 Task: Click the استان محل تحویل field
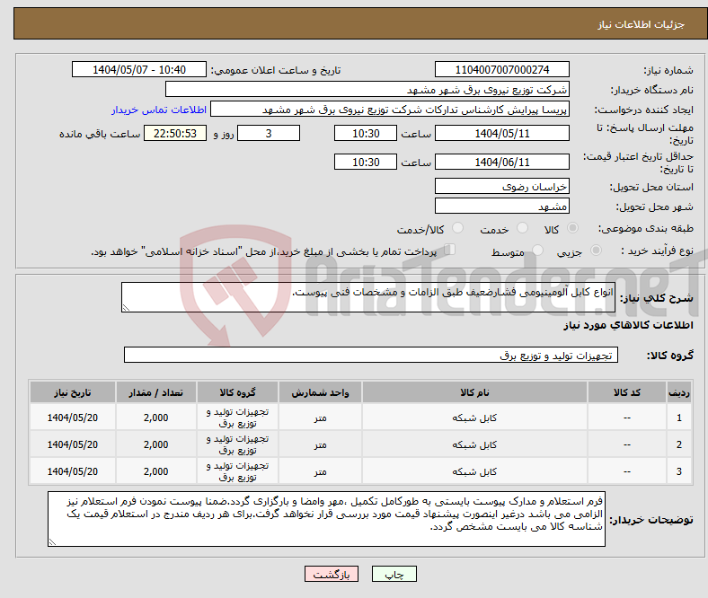click(501, 186)
